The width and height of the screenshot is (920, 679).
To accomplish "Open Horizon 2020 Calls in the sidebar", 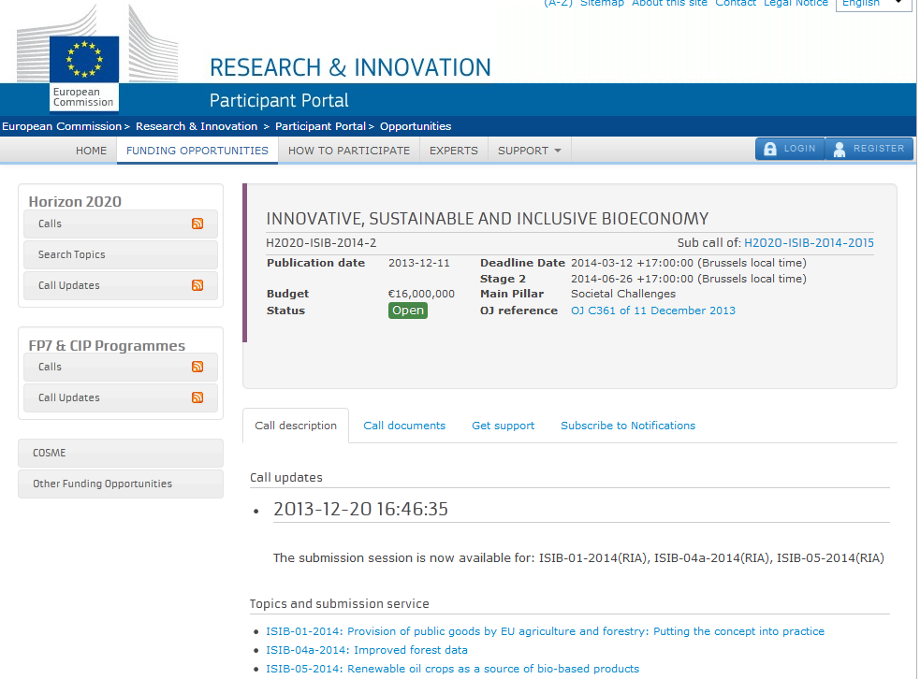I will pyautogui.click(x=121, y=224).
